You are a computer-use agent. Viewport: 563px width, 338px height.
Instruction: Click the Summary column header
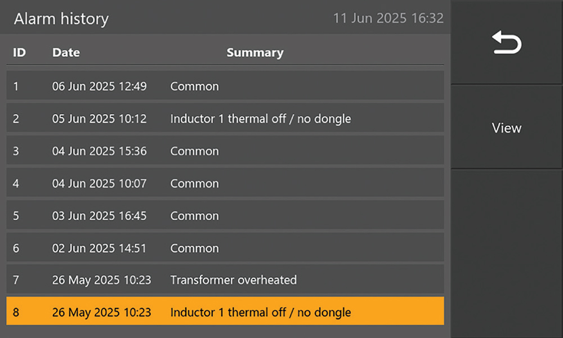[x=254, y=53]
